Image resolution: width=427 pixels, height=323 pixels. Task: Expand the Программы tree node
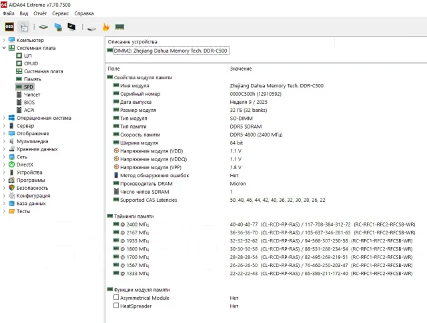coord(4,180)
